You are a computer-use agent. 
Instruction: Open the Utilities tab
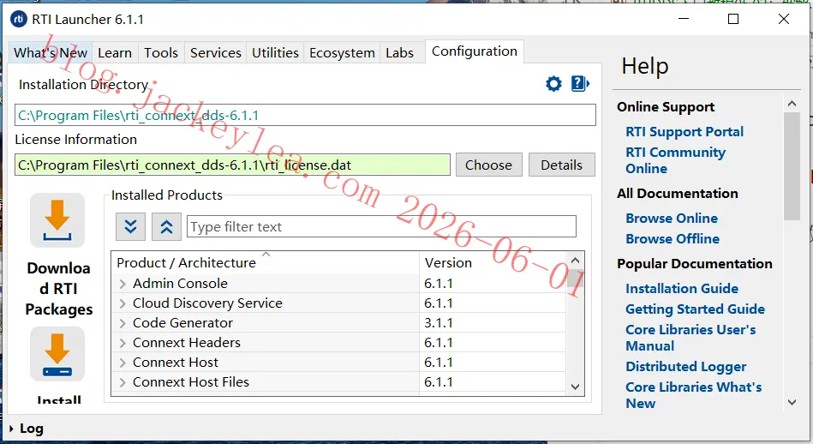click(275, 53)
